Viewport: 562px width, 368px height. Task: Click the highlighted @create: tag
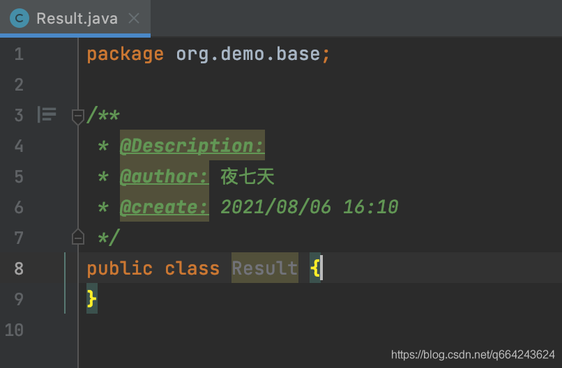(164, 207)
